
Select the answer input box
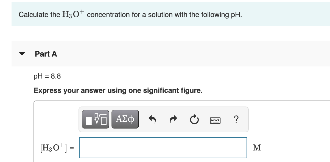(163, 148)
